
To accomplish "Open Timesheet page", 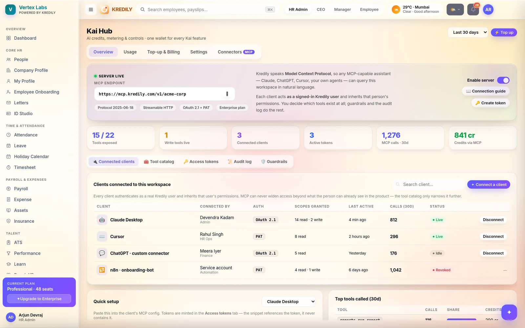I will click(39, 167).
